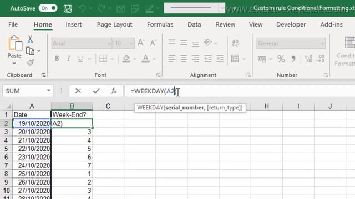This screenshot has height=199, width=355.
Task: Expand the Paste options arrow
Action: [14, 63]
